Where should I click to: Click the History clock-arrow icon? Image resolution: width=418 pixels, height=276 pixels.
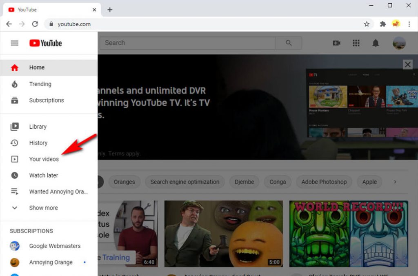click(14, 143)
